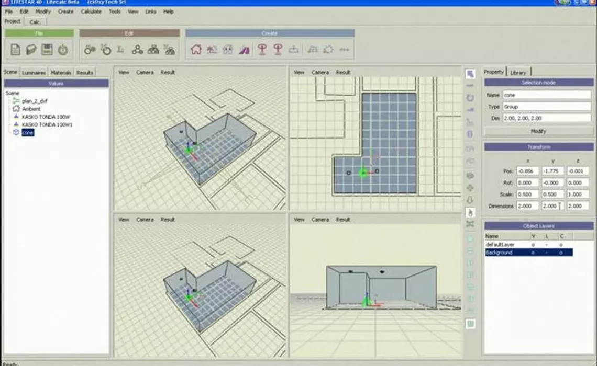Open the File menu

(x=9, y=12)
